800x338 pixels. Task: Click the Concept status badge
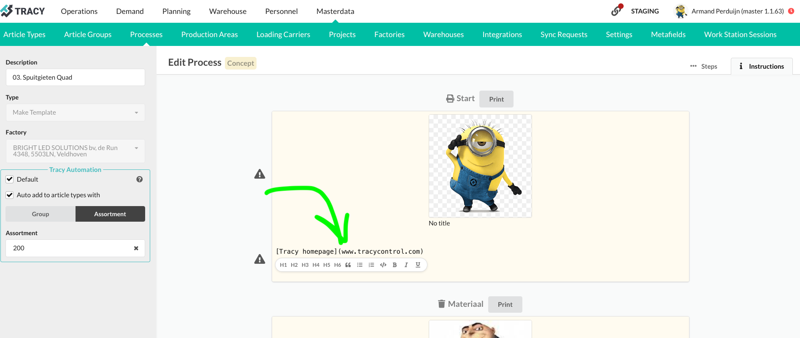click(241, 63)
